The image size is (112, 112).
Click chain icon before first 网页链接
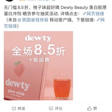[85, 14]
